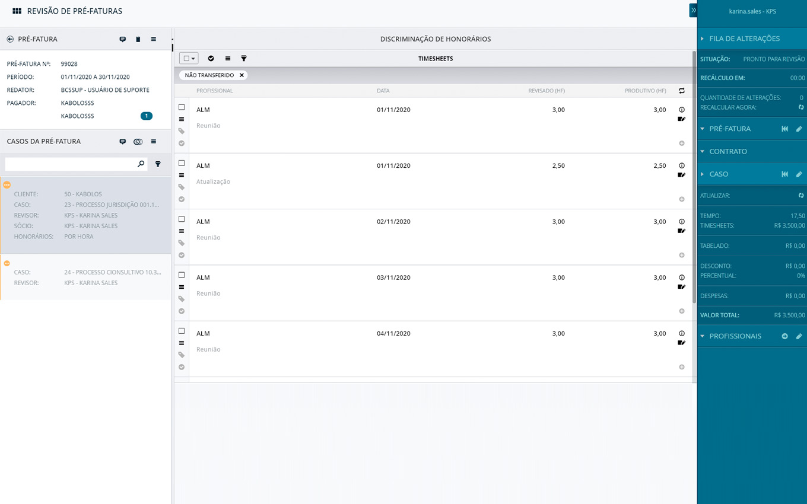Image resolution: width=807 pixels, height=504 pixels.
Task: Open Casos da Pré-Fatura hamburger menu
Action: (x=154, y=142)
